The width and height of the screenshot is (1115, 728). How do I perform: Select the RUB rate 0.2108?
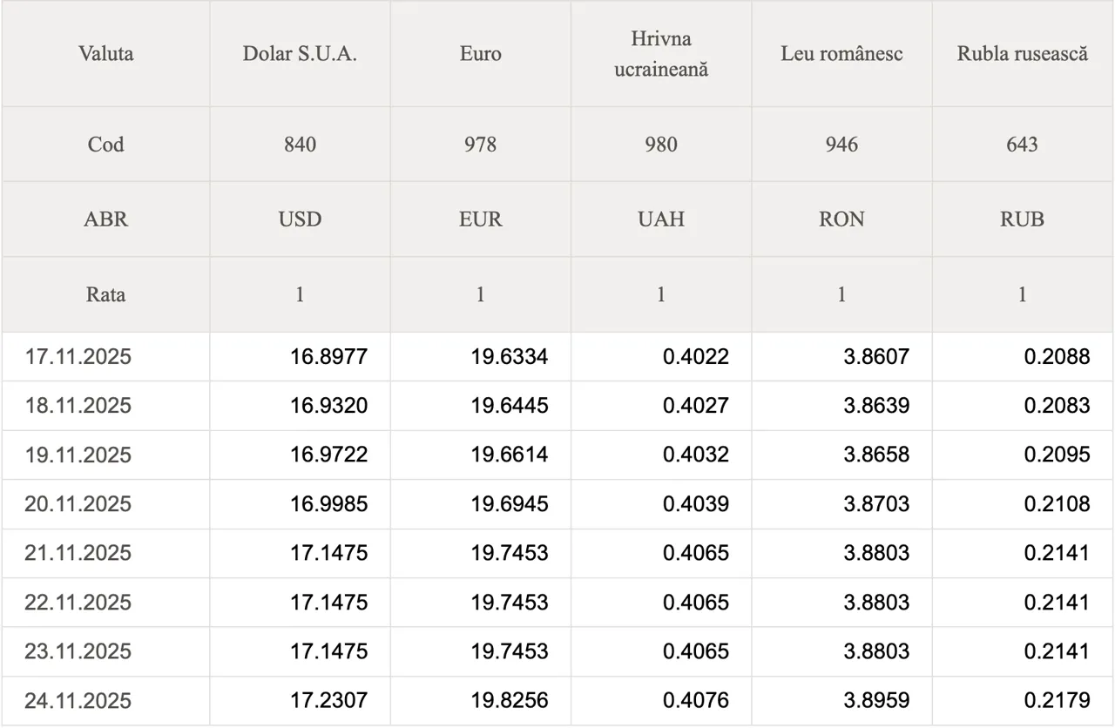pos(1057,504)
